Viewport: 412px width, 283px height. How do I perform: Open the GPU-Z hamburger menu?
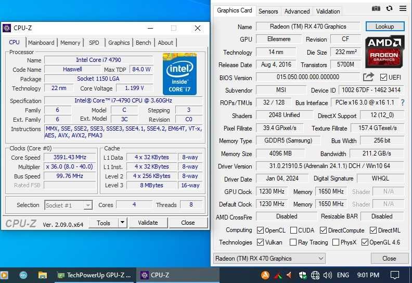pyautogui.click(x=403, y=8)
